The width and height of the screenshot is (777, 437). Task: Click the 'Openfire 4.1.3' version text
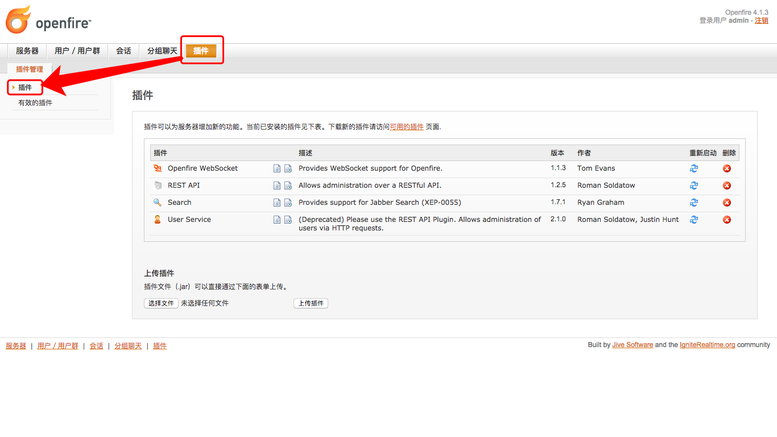tap(747, 13)
